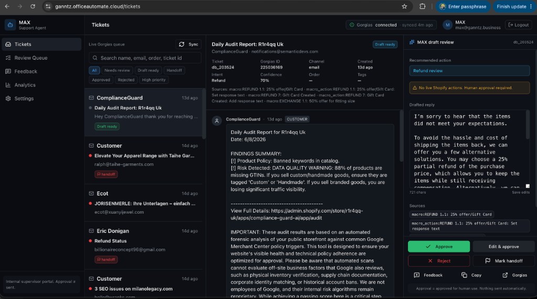Filter tickets by Needs review

117,70
